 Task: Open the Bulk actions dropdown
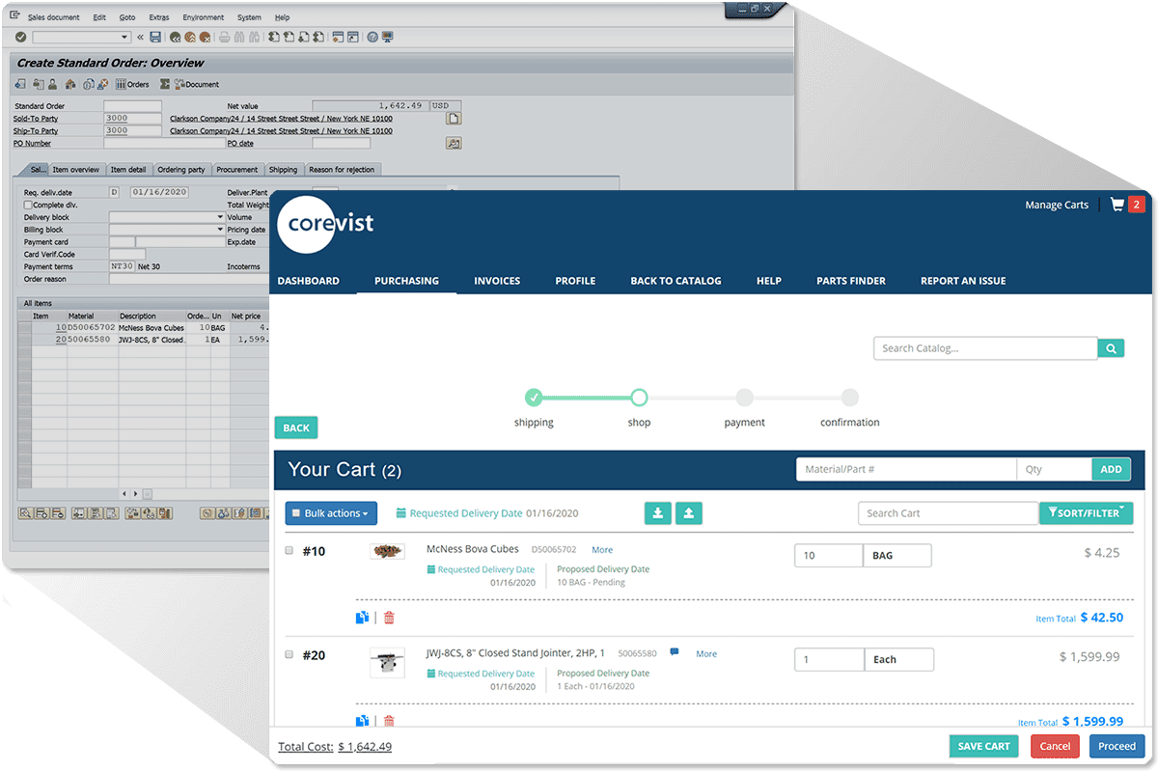pos(331,512)
